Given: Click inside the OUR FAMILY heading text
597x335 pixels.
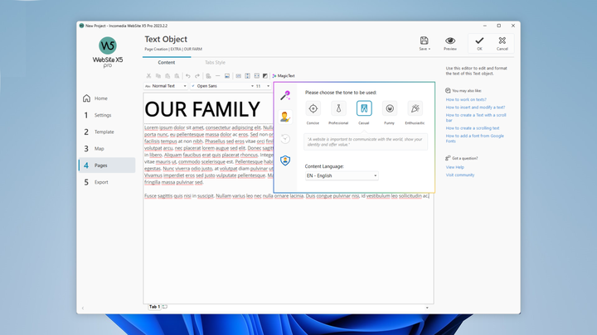Looking at the screenshot, I should pyautogui.click(x=202, y=109).
